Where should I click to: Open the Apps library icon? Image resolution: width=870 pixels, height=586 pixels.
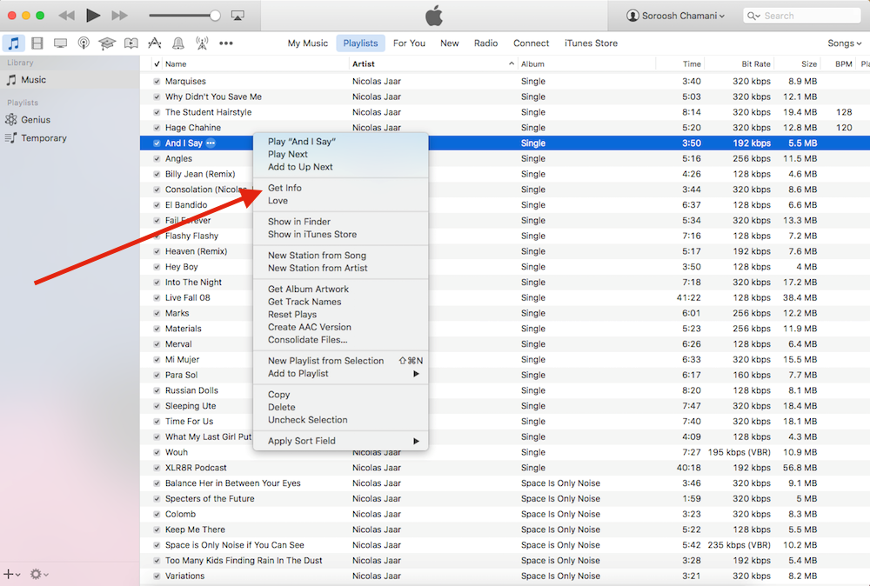click(x=154, y=43)
